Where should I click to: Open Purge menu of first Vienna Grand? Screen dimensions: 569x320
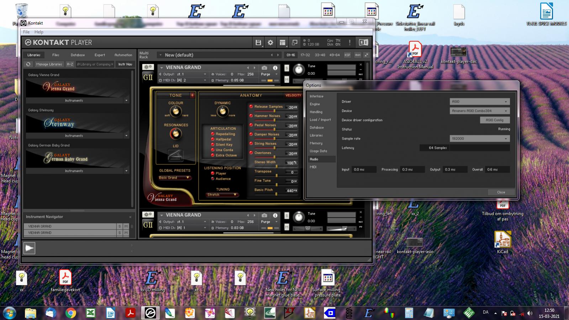[269, 74]
